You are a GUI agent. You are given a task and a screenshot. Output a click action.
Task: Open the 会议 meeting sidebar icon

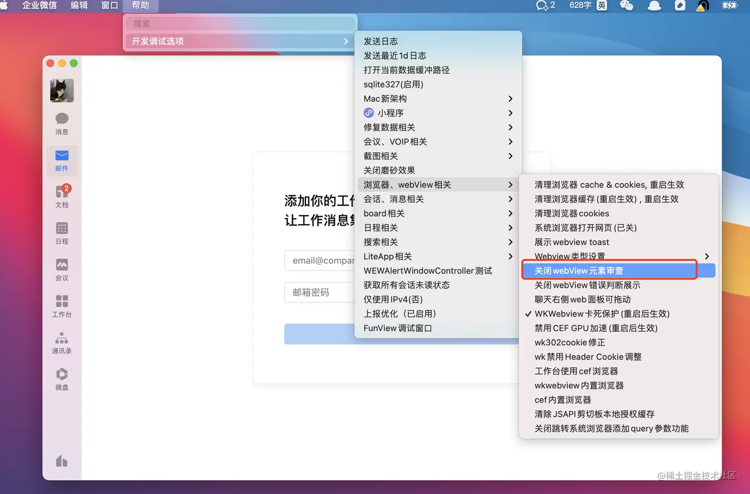point(62,269)
